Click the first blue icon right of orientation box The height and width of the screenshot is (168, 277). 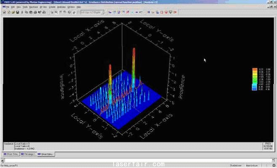pyautogui.click(x=110, y=12)
